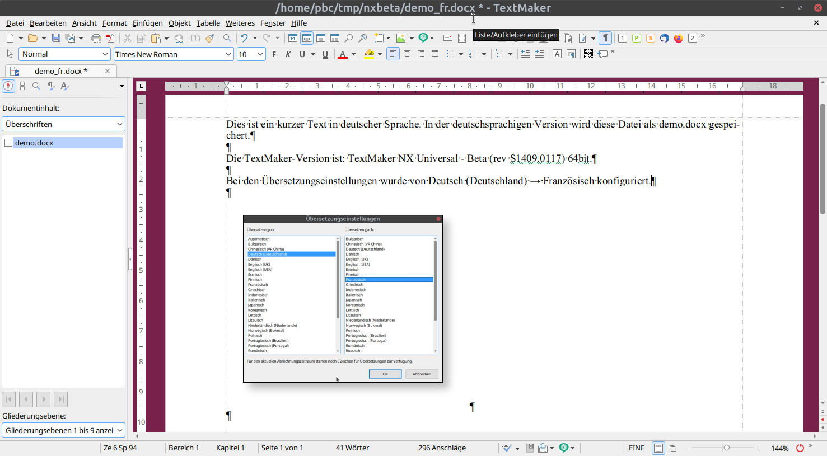Toggle display of formatting marks (¶)
The image size is (827, 456).
click(x=605, y=38)
